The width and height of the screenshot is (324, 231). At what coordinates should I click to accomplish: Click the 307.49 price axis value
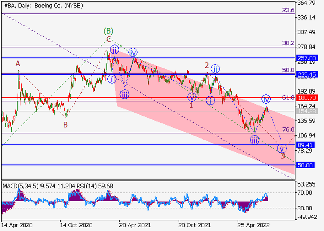tap(306, 32)
